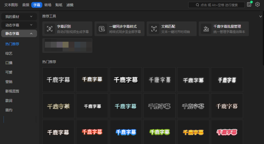The width and height of the screenshot is (264, 144).
Task: Open the 文本图形 tab
Action: point(11,5)
